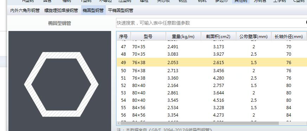
Task: Sort by the 截面积(cm2) column header
Action: 218,36
